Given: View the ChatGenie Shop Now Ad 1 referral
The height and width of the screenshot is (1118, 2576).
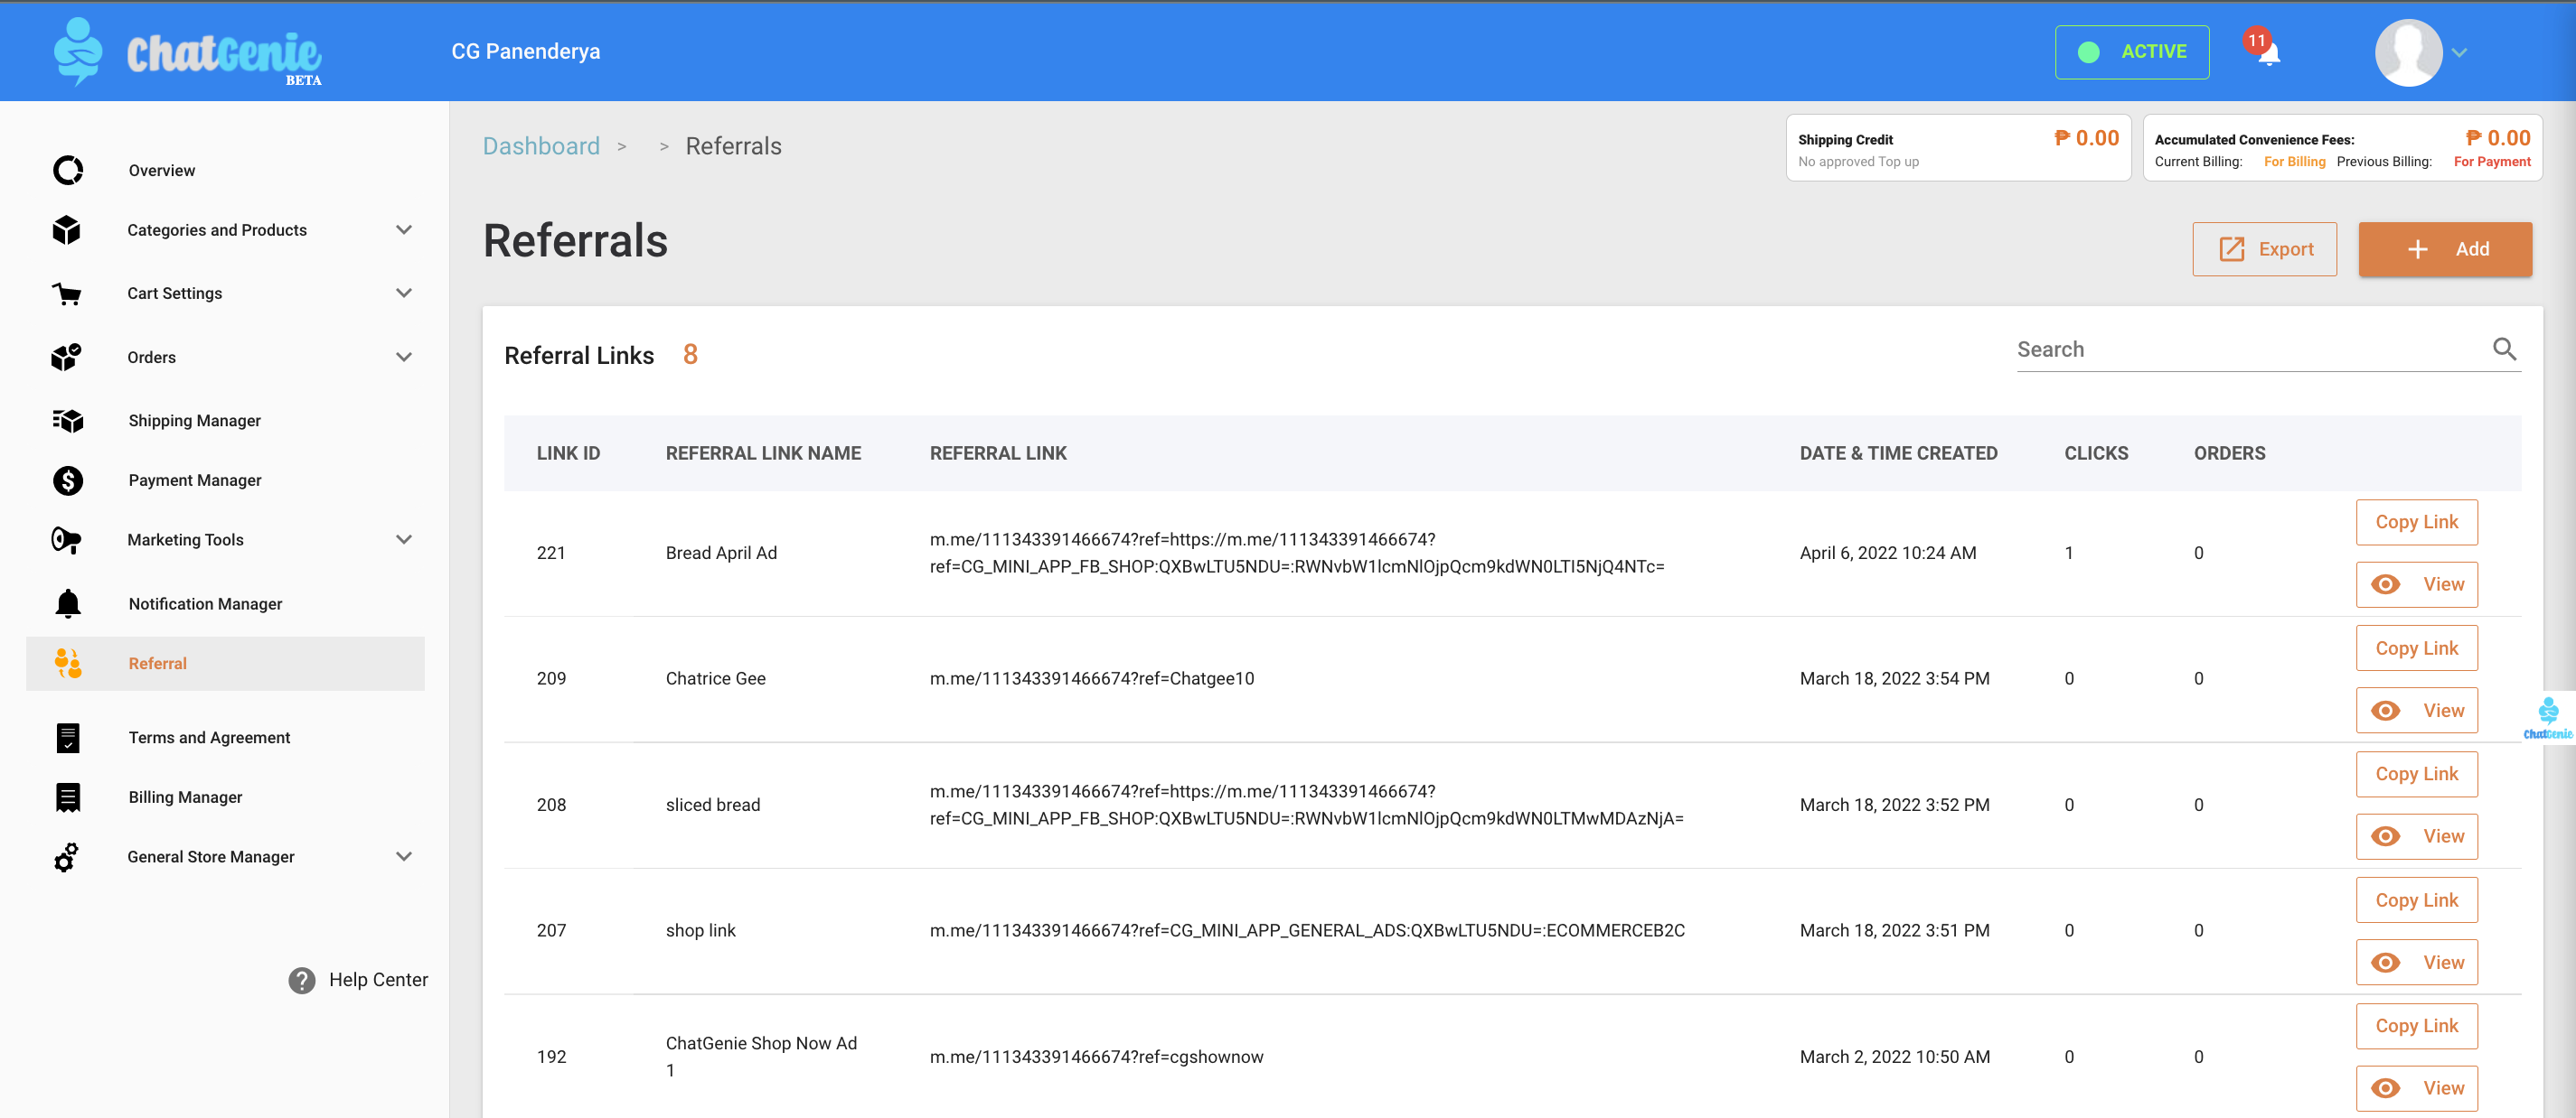Looking at the screenshot, I should [x=2416, y=1088].
